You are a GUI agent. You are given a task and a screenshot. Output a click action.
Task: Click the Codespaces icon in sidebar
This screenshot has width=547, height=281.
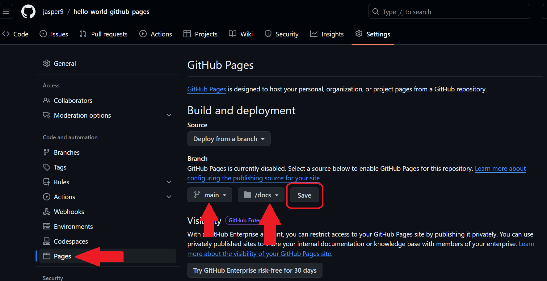pyautogui.click(x=47, y=241)
